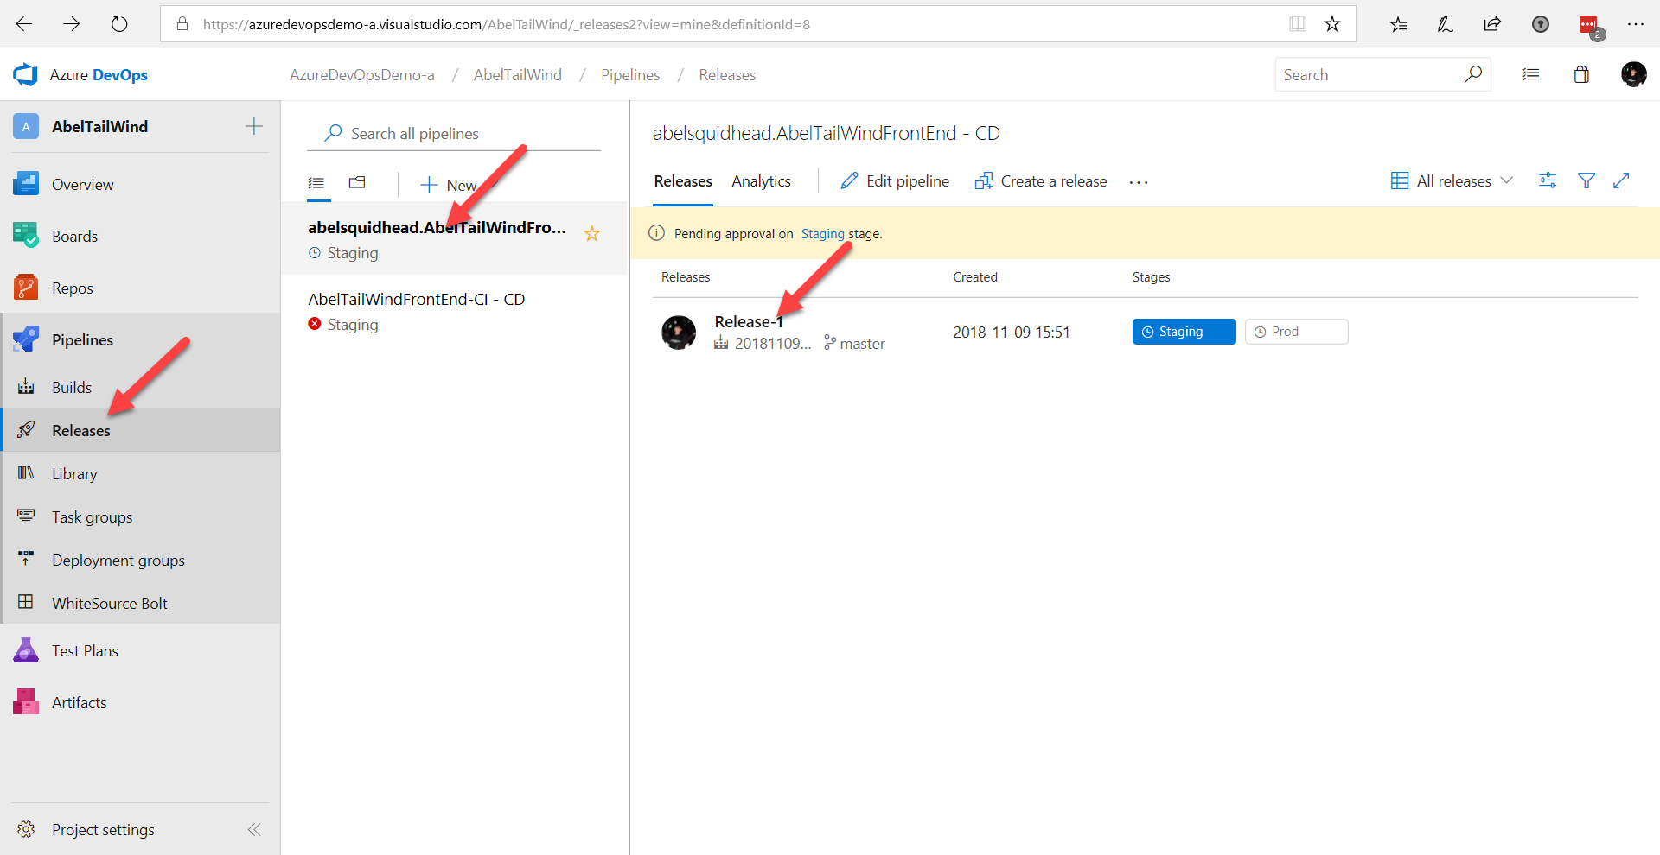Open the reading view icon in the address bar

(1298, 24)
